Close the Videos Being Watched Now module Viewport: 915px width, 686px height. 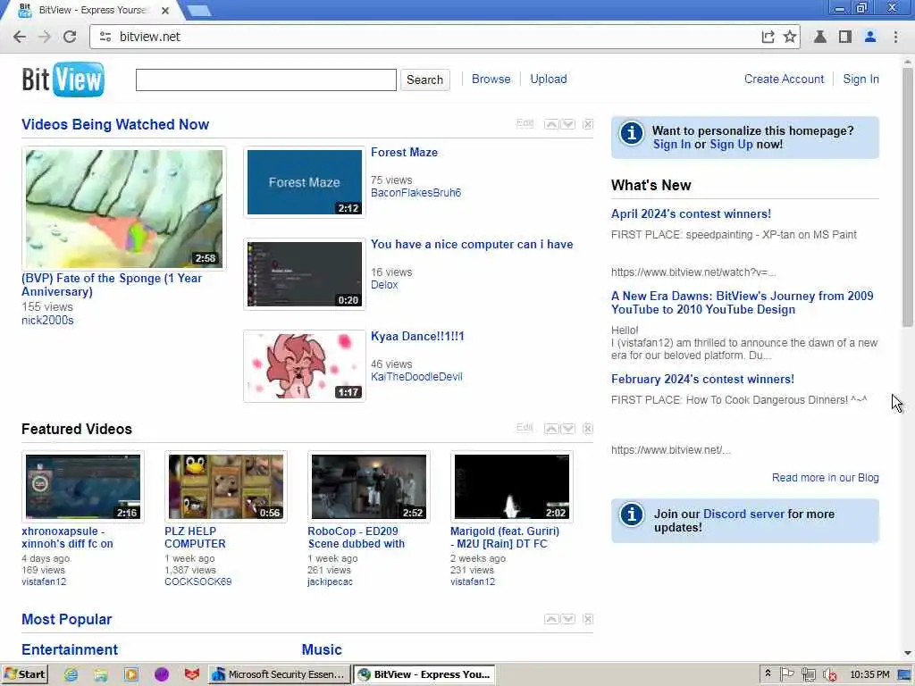(588, 124)
